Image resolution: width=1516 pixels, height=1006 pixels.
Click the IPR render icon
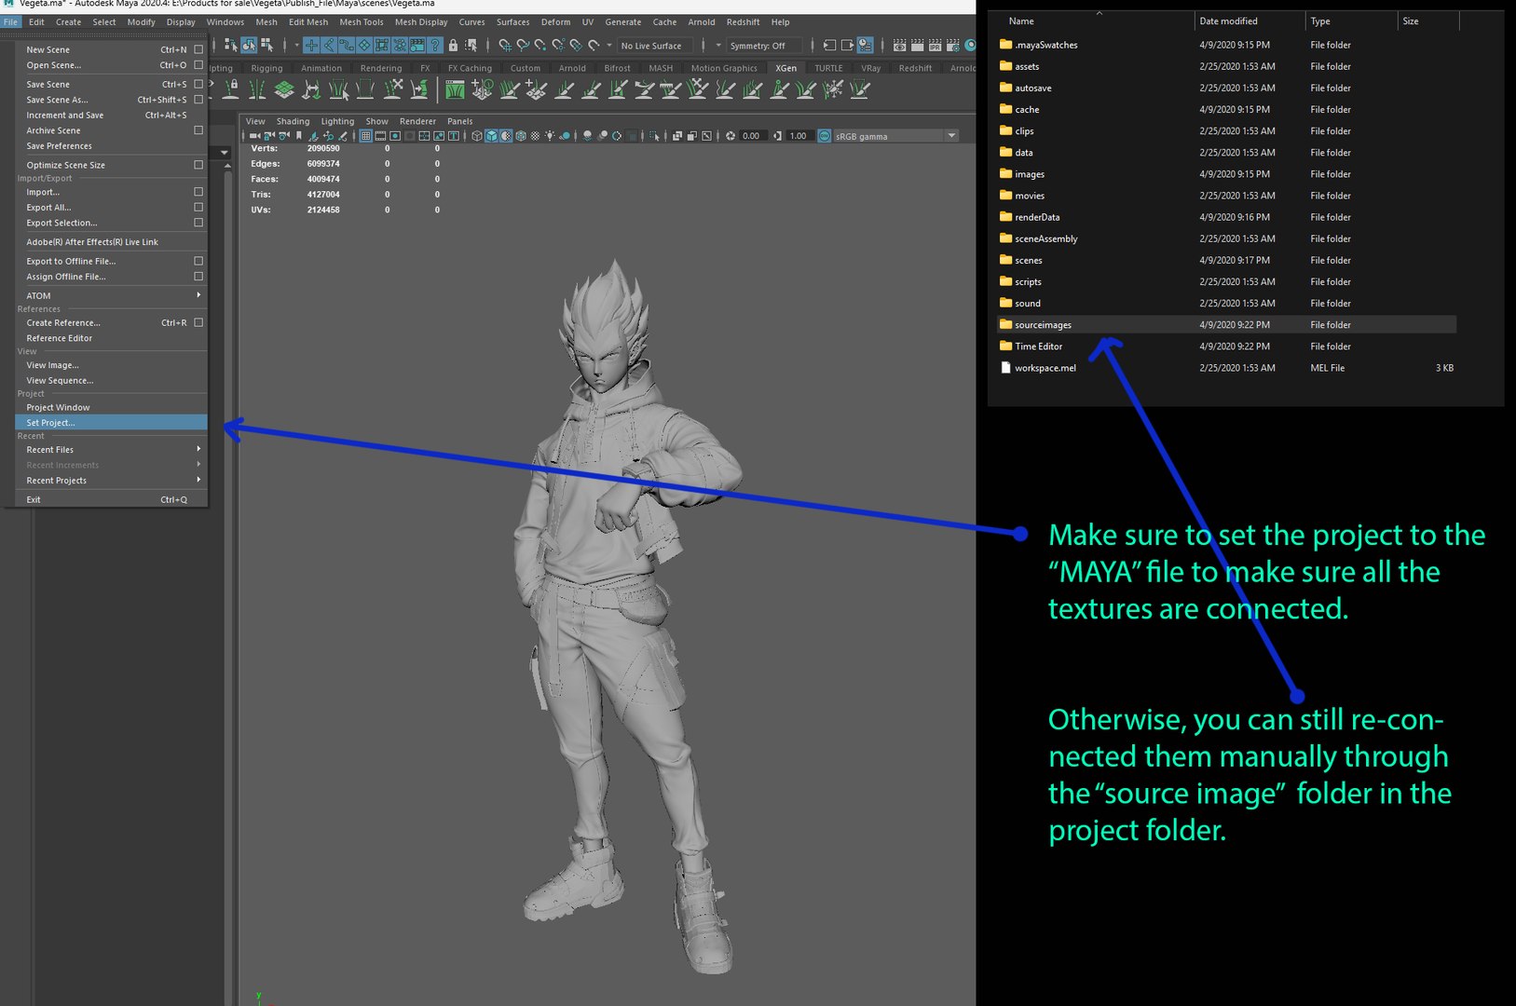pyautogui.click(x=935, y=45)
